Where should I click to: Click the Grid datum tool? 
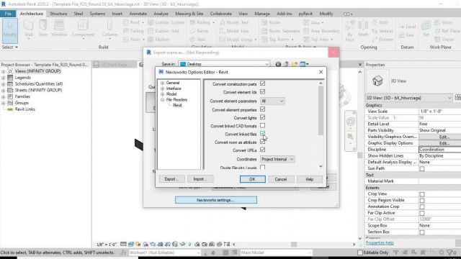(x=407, y=35)
